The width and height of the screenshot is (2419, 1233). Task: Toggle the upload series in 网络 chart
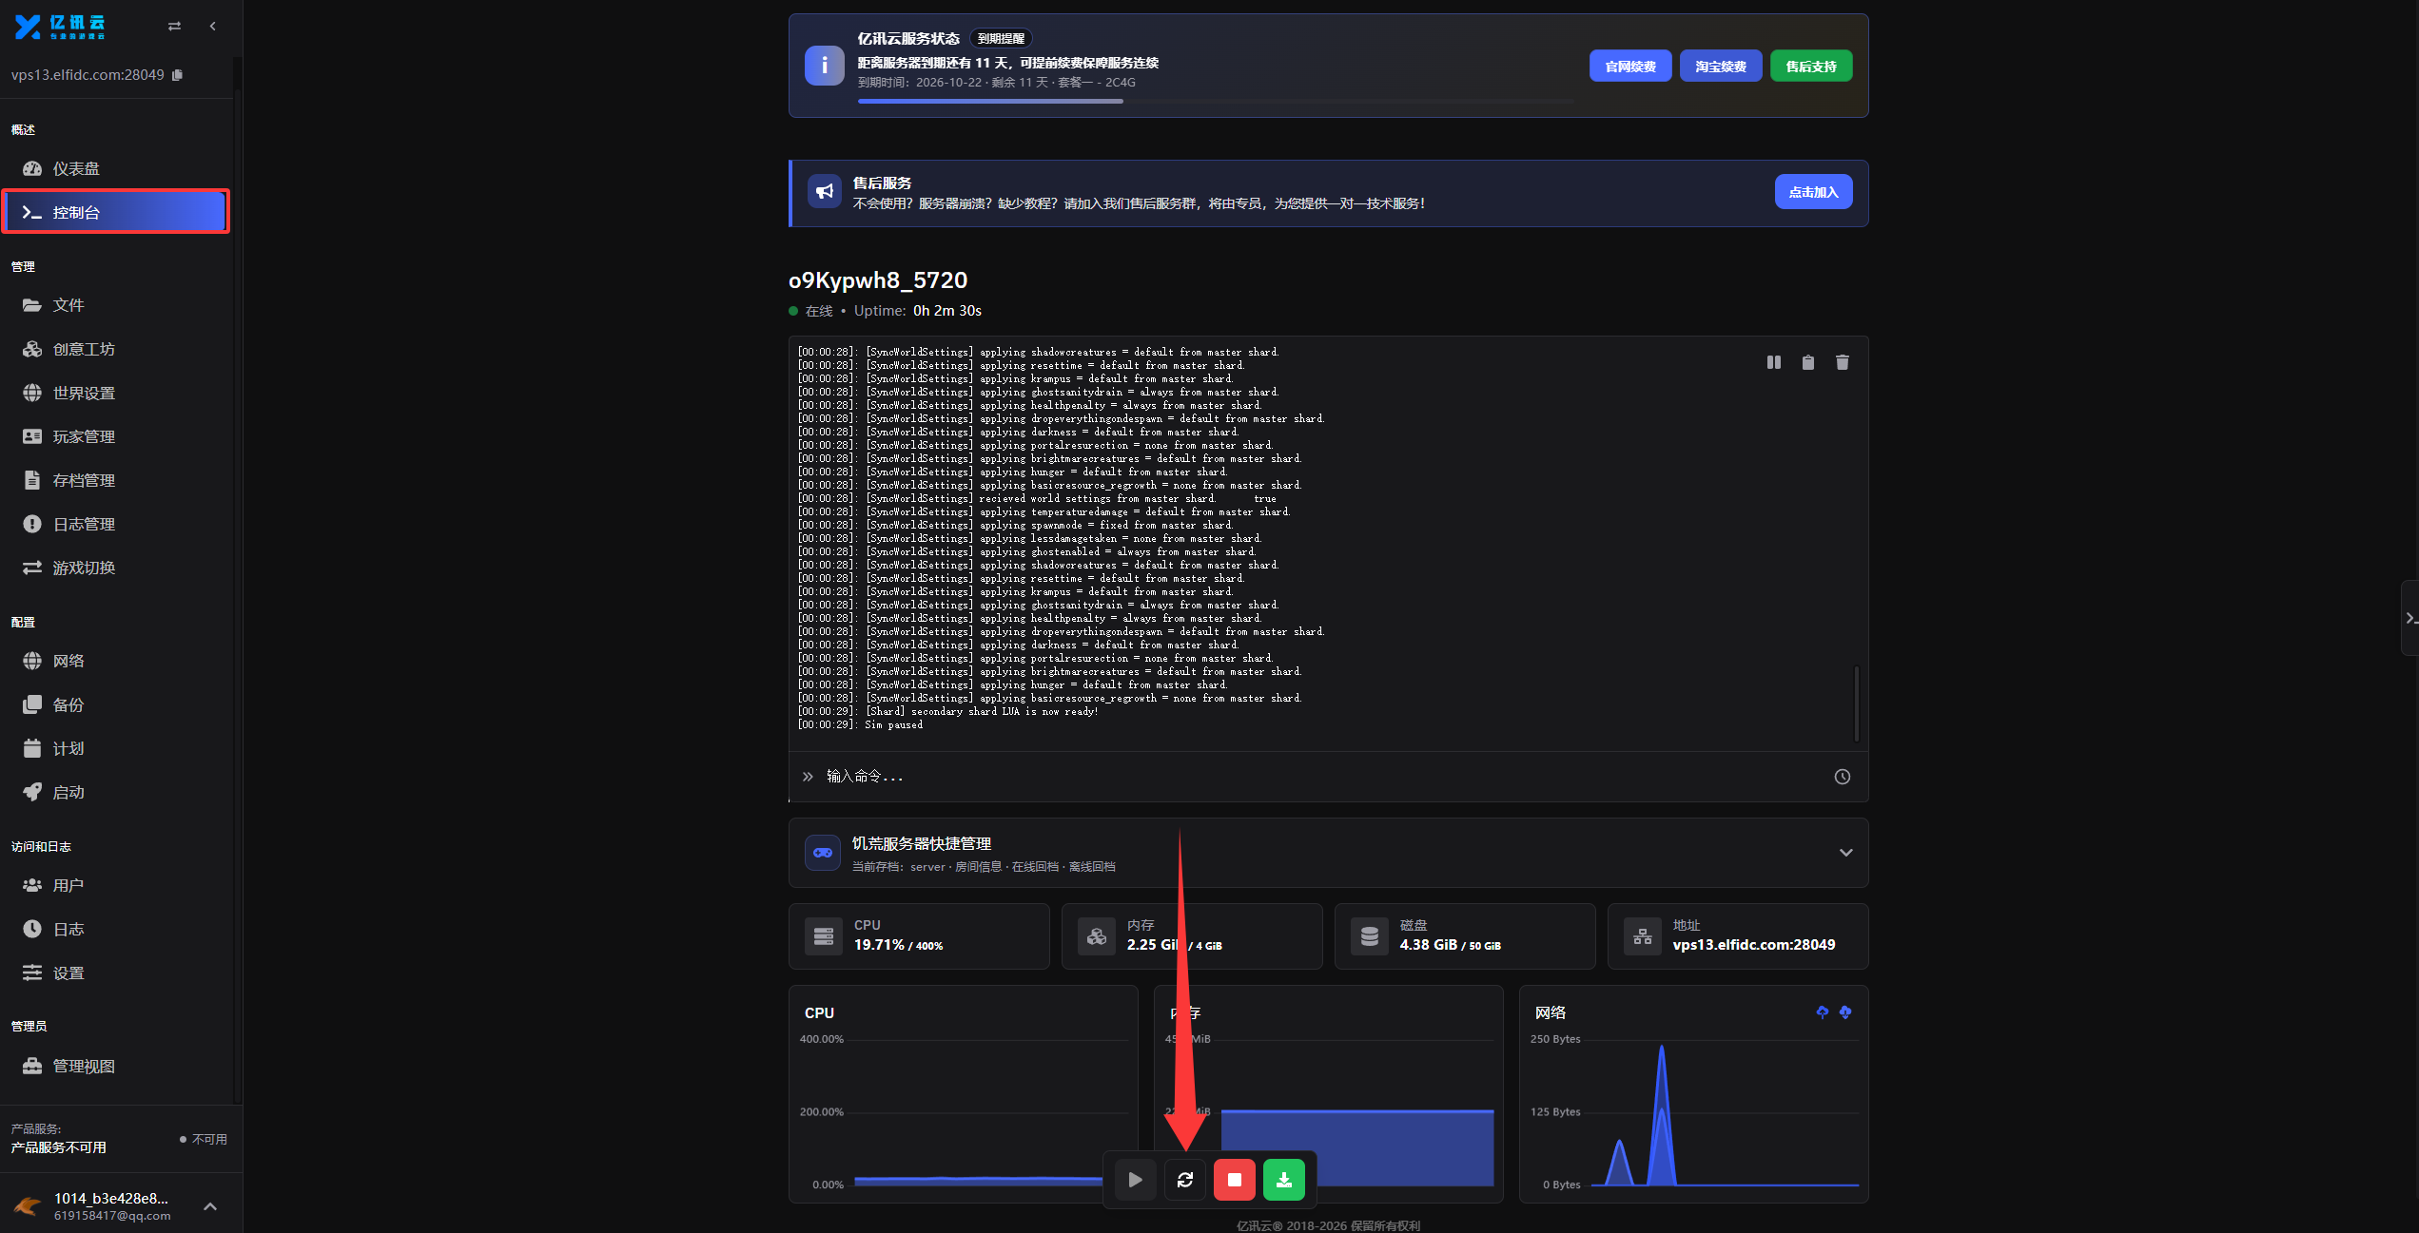pos(1823,1012)
